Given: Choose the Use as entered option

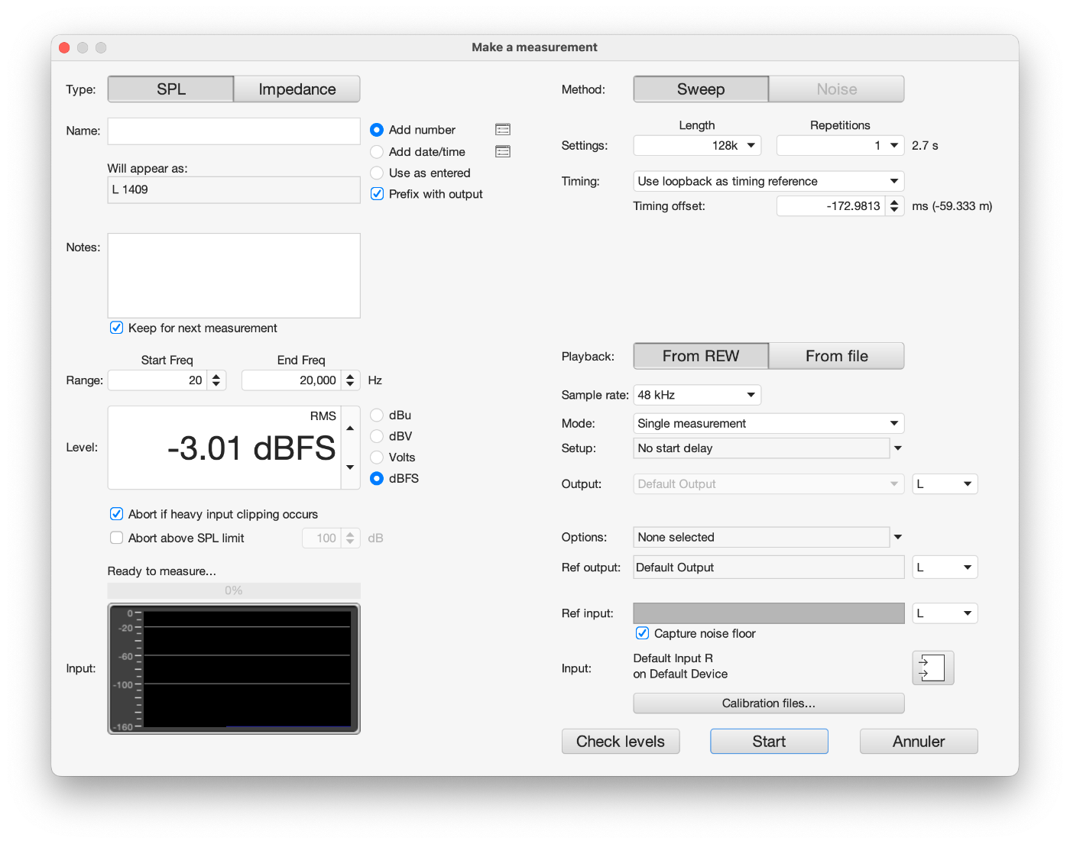Looking at the screenshot, I should coord(377,173).
